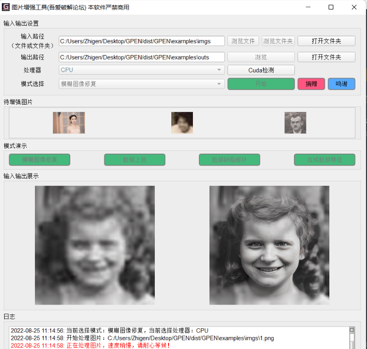Click the log panel scrollbar up arrow
Image resolution: width=367 pixels, height=349 pixels.
[352, 330]
